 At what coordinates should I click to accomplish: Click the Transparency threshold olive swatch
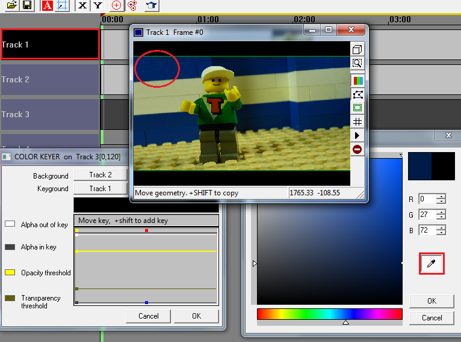click(10, 298)
